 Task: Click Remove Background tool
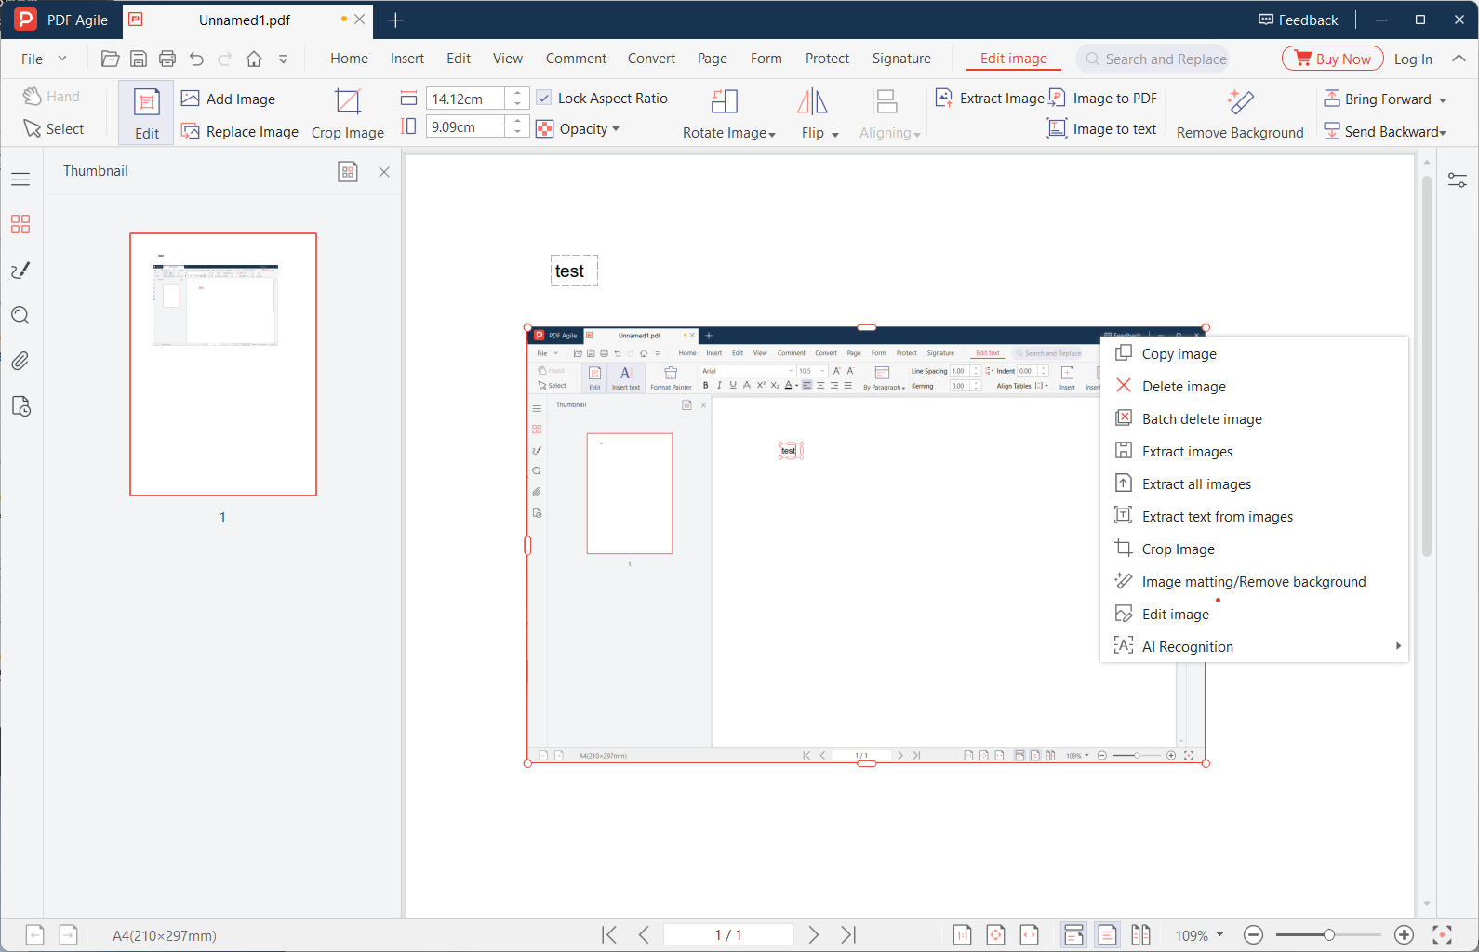1240,113
